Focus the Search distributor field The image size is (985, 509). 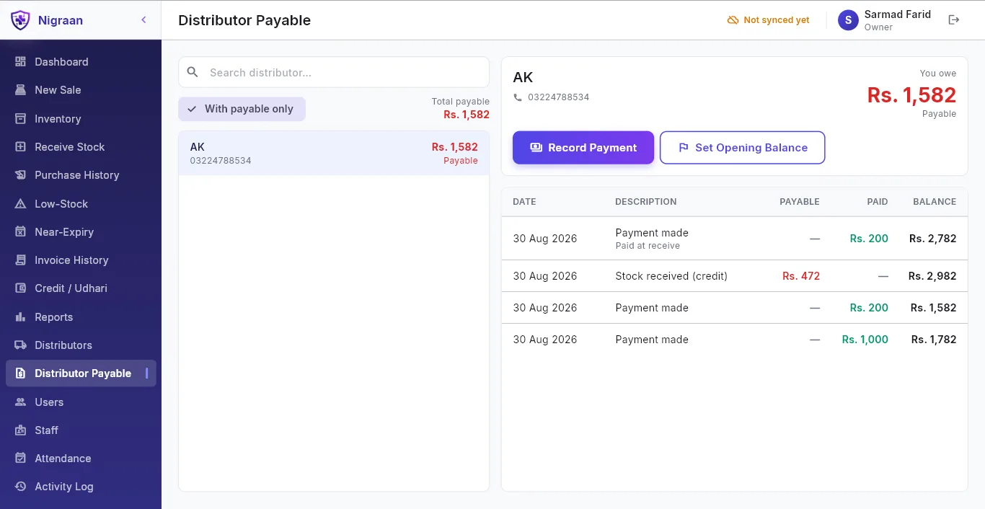[334, 72]
